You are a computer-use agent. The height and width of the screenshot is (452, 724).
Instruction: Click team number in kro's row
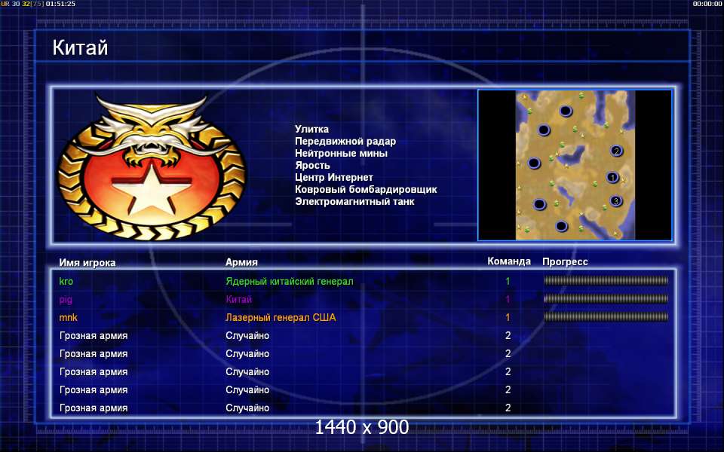coord(508,281)
